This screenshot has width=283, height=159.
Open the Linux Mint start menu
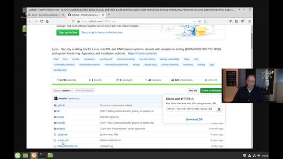(18, 155)
